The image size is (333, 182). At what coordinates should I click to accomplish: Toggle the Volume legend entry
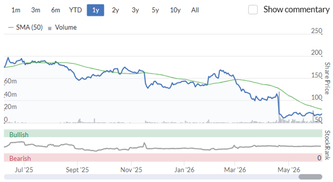tap(62, 27)
